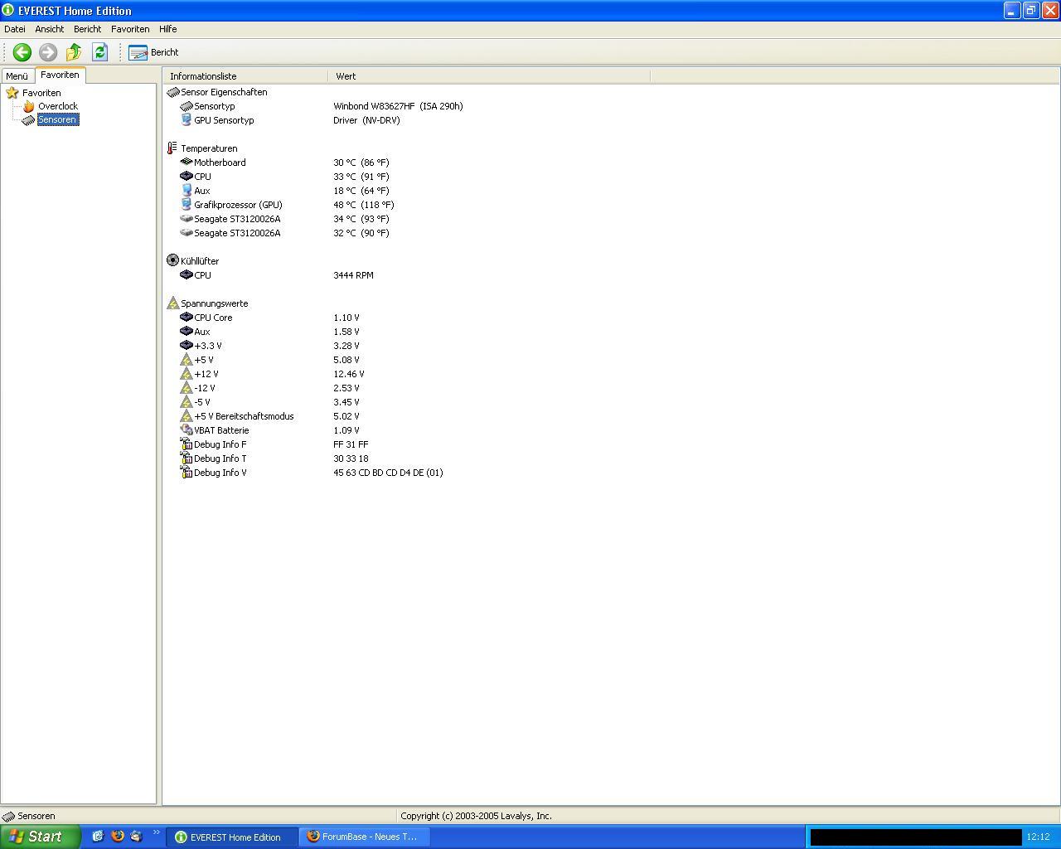The image size is (1061, 849).
Task: Click the +5 V Bereitschaftsmodus row icon
Action: coord(187,416)
